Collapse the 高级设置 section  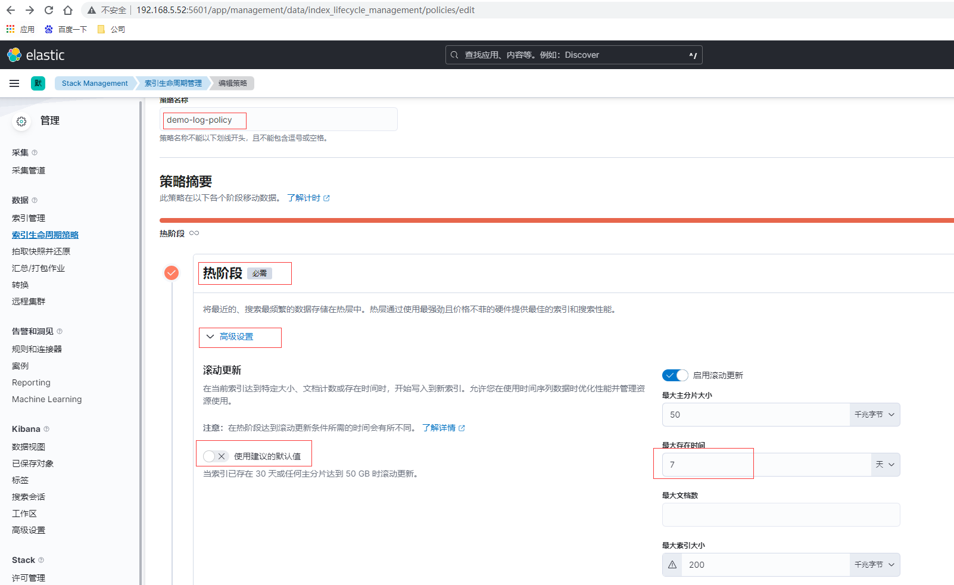click(230, 337)
